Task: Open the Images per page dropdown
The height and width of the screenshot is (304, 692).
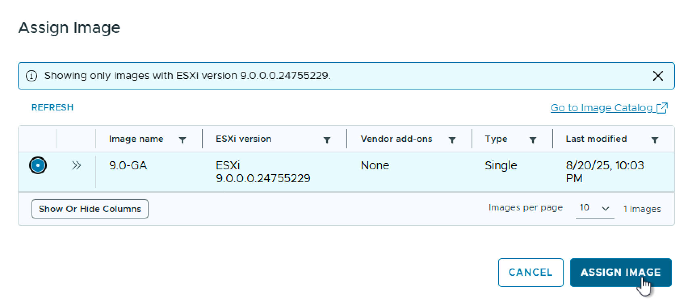Action: pyautogui.click(x=594, y=208)
